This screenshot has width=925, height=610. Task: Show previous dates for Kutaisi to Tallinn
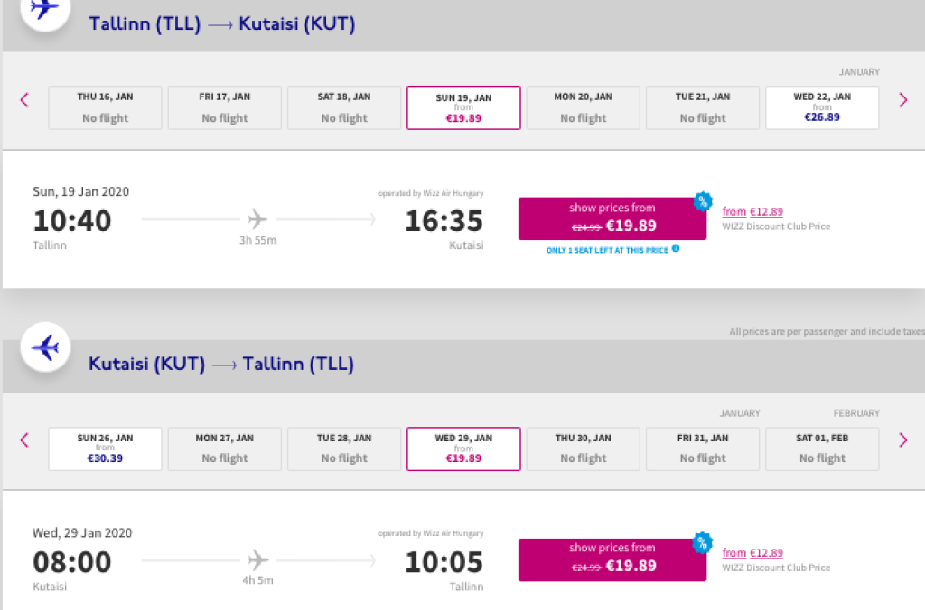click(x=24, y=440)
